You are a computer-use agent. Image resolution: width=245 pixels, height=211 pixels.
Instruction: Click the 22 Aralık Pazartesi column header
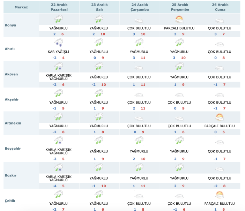pyautogui.click(x=58, y=7)
